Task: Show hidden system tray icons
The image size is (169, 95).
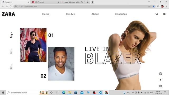Action: [133, 93]
